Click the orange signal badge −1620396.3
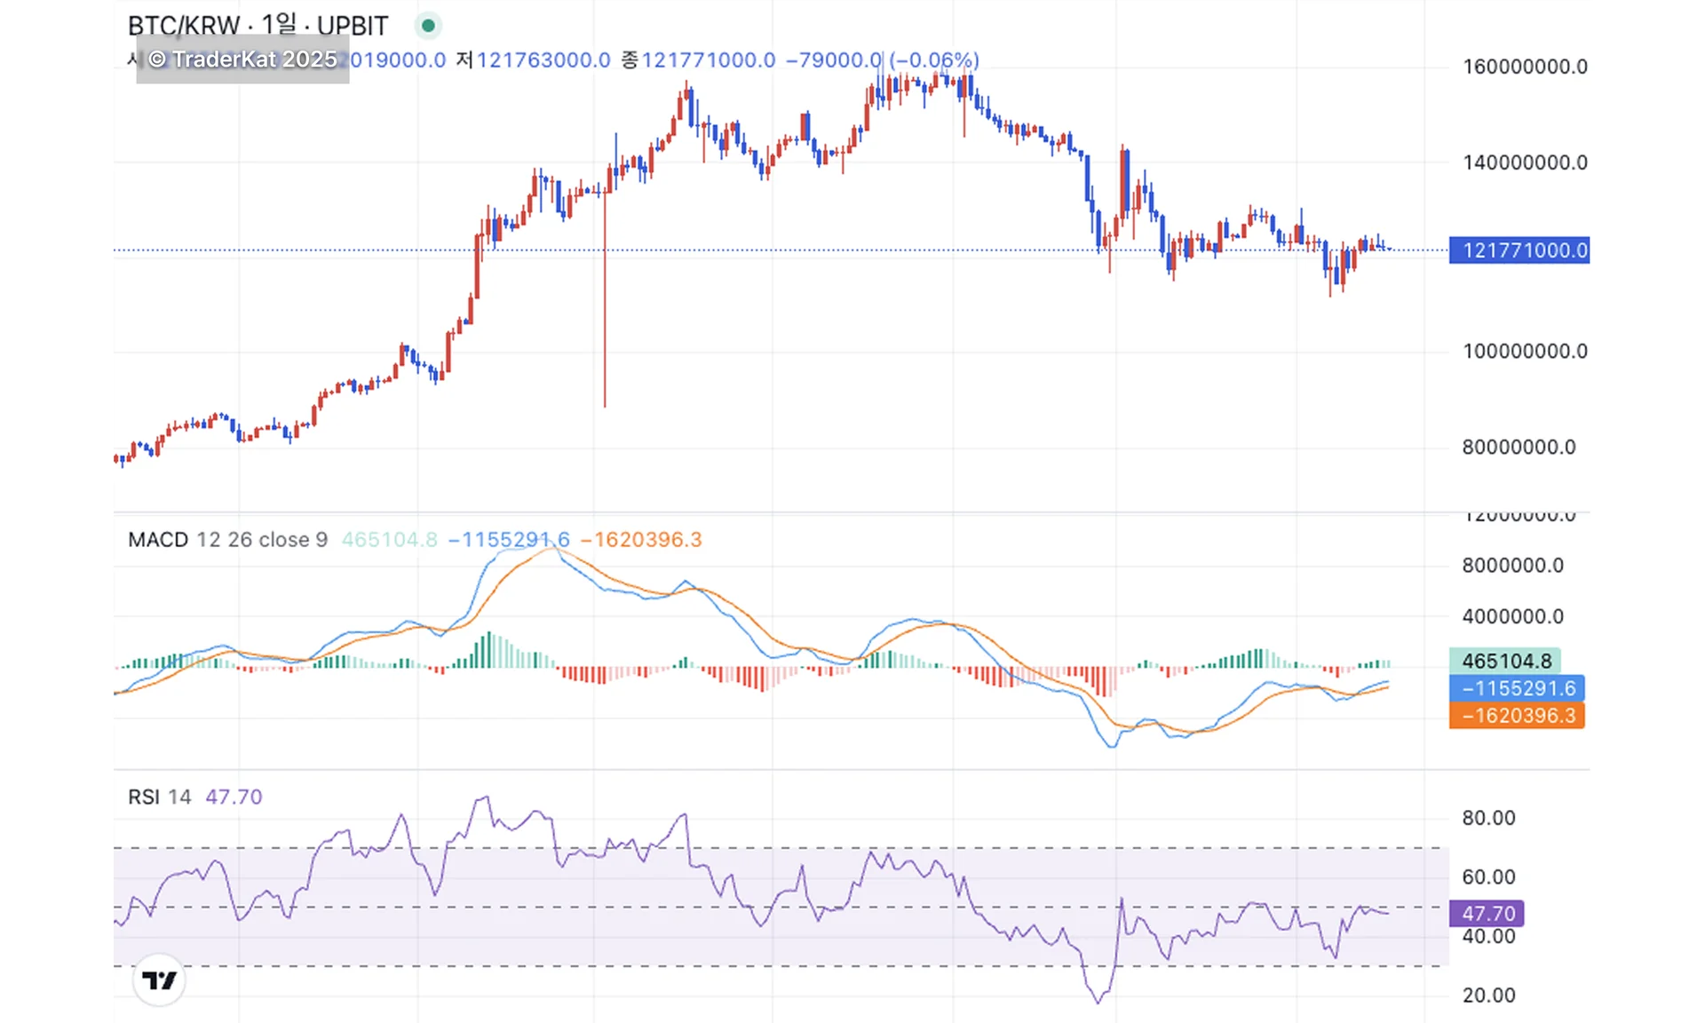Screen dimensions: 1705x1023 [1517, 716]
